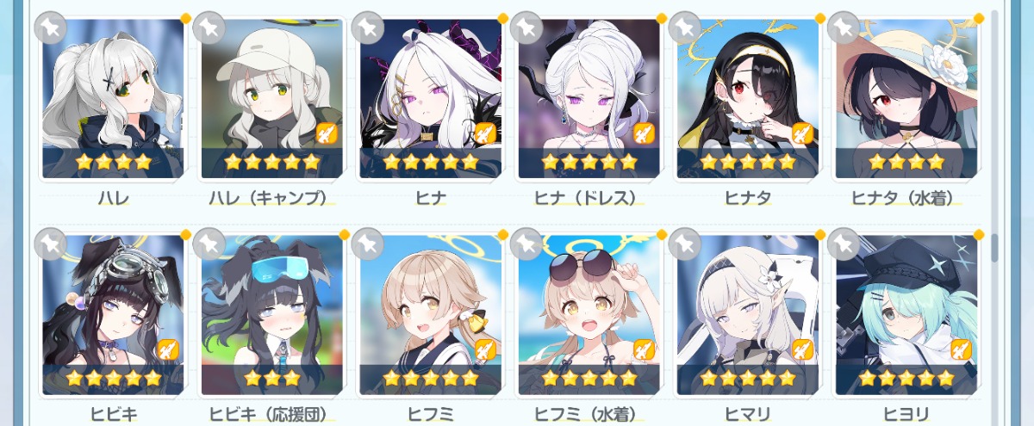Click the ヒナ（ドレス） name label
The height and width of the screenshot is (426, 1034).
[x=589, y=198]
